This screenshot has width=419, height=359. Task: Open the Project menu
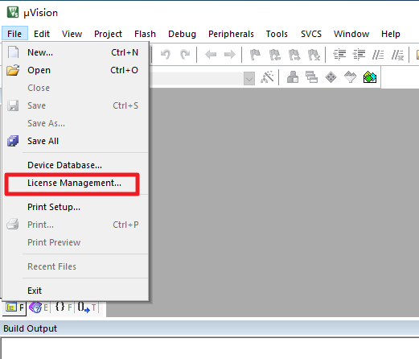click(108, 34)
